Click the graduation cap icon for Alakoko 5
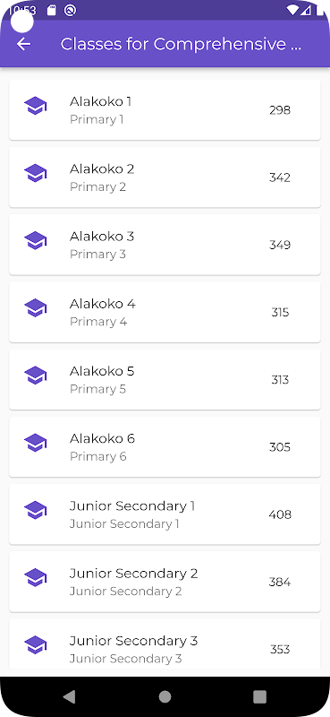 click(x=36, y=376)
